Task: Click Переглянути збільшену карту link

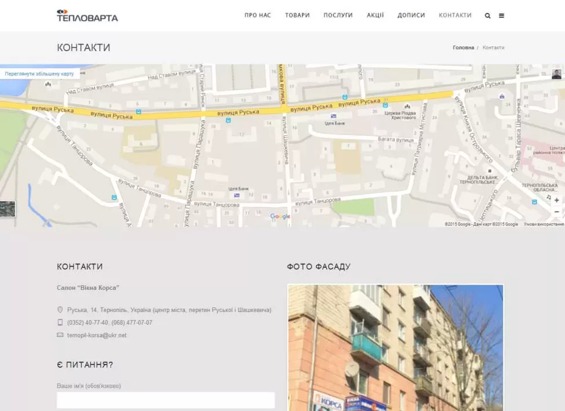Action: tap(39, 74)
